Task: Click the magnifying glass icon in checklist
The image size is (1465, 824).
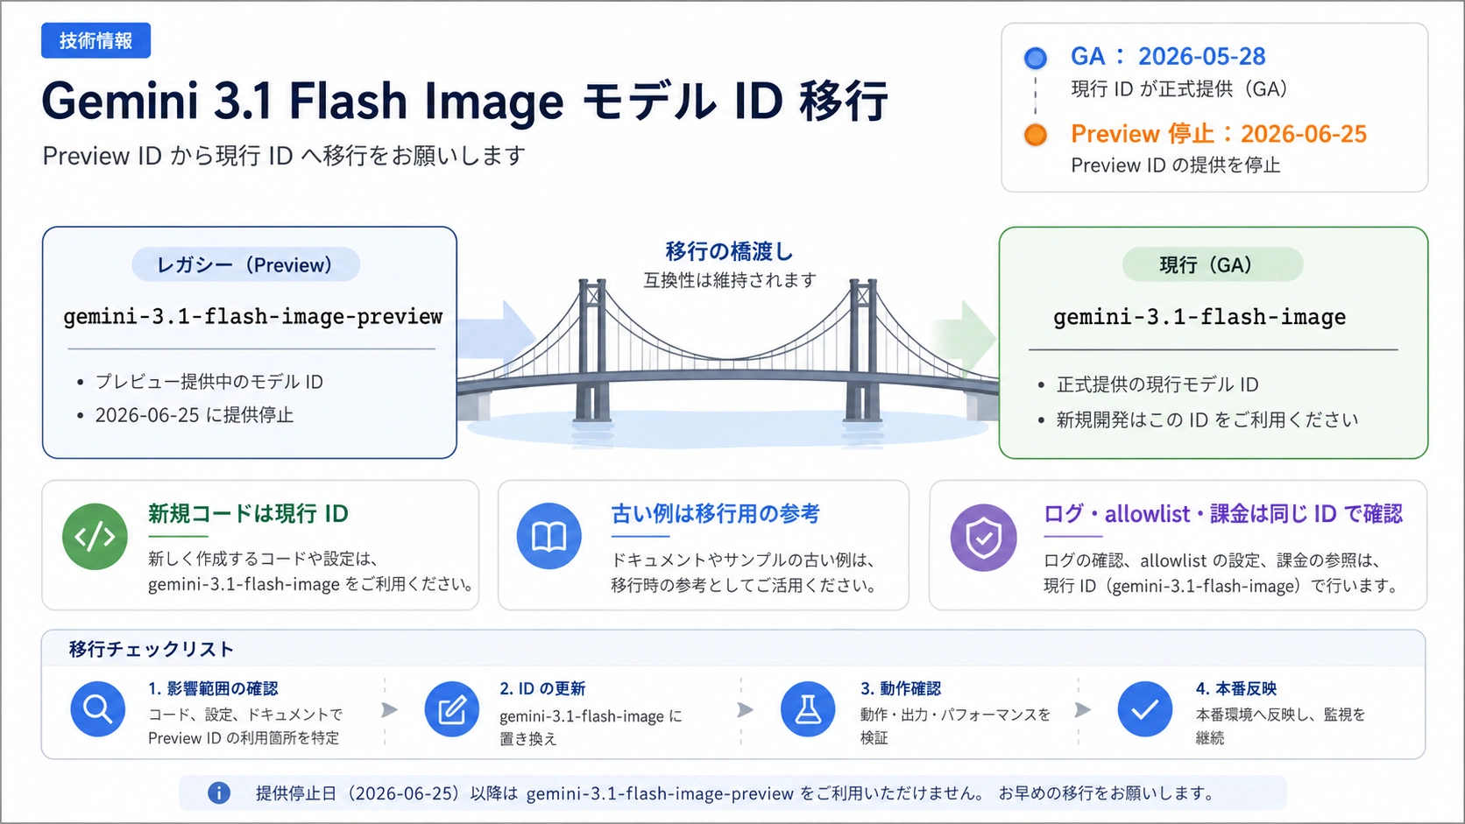Action: coord(97,709)
